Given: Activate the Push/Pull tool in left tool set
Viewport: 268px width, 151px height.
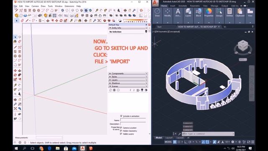Looking at the screenshot, I should pos(20,70).
